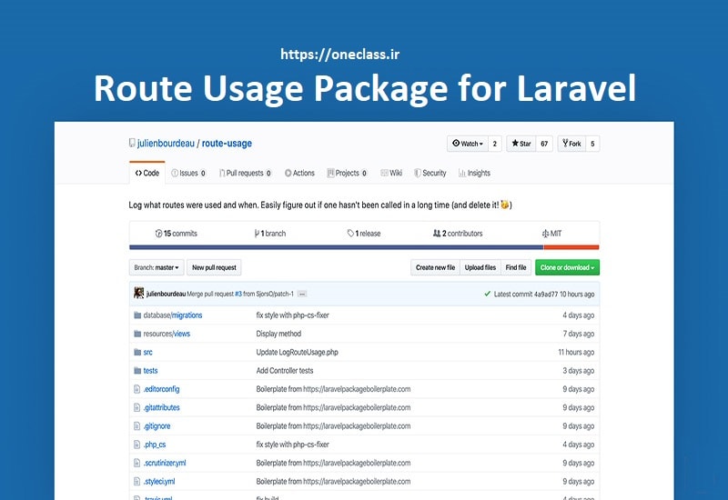
Task: Star the repository
Action: coord(521,144)
